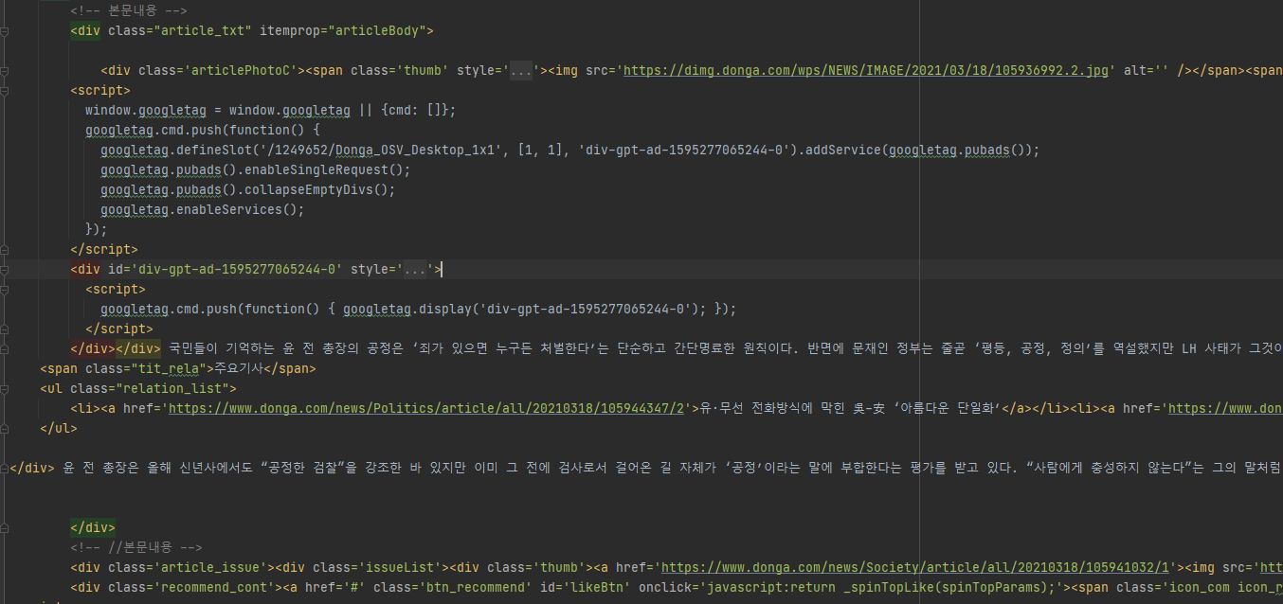The height and width of the screenshot is (604, 1283).
Task: Collapse the inner <script> fold under div-gpt-ad
Action: 5,290
